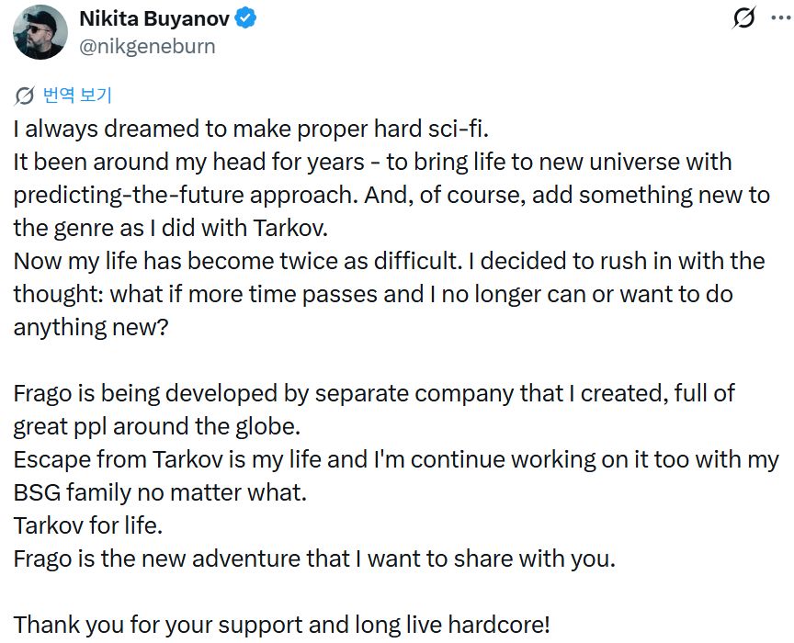This screenshot has width=794, height=643.
Task: Click the line starting "It been around my head"
Action: (x=372, y=162)
